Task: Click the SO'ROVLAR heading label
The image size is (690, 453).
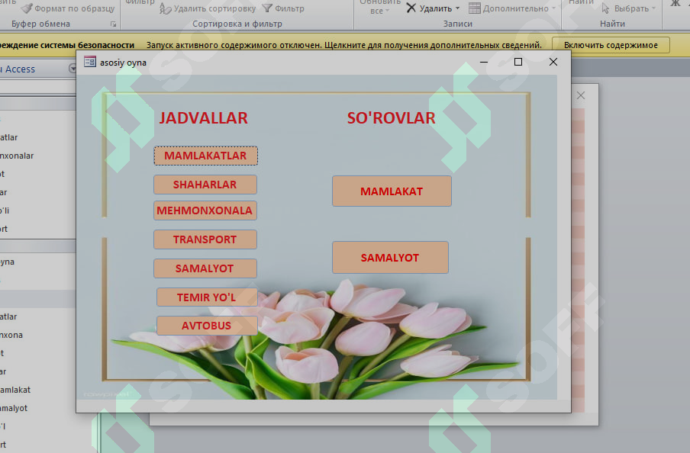Action: 392,118
